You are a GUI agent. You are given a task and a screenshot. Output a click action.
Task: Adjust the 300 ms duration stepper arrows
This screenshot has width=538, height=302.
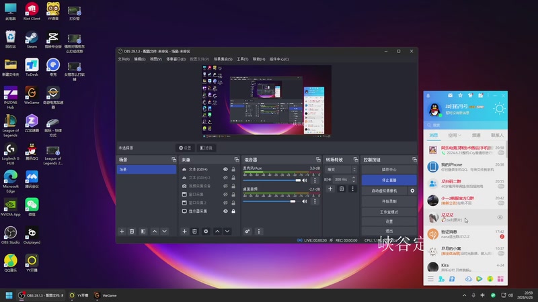tap(354, 179)
